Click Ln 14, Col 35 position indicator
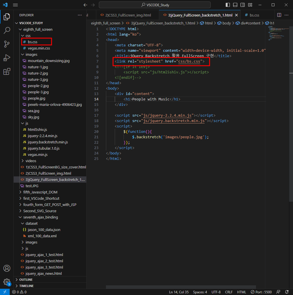This screenshot has width=293, height=295. click(x=179, y=292)
